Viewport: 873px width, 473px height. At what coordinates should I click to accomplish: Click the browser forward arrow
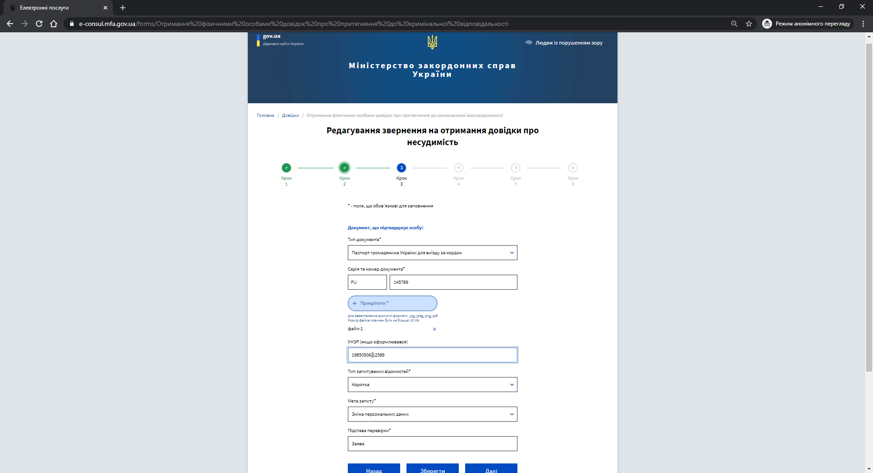(25, 24)
